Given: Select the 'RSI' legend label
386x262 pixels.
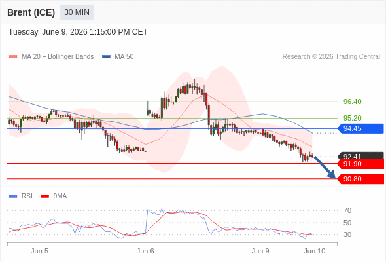Looking at the screenshot, I should [27, 196].
